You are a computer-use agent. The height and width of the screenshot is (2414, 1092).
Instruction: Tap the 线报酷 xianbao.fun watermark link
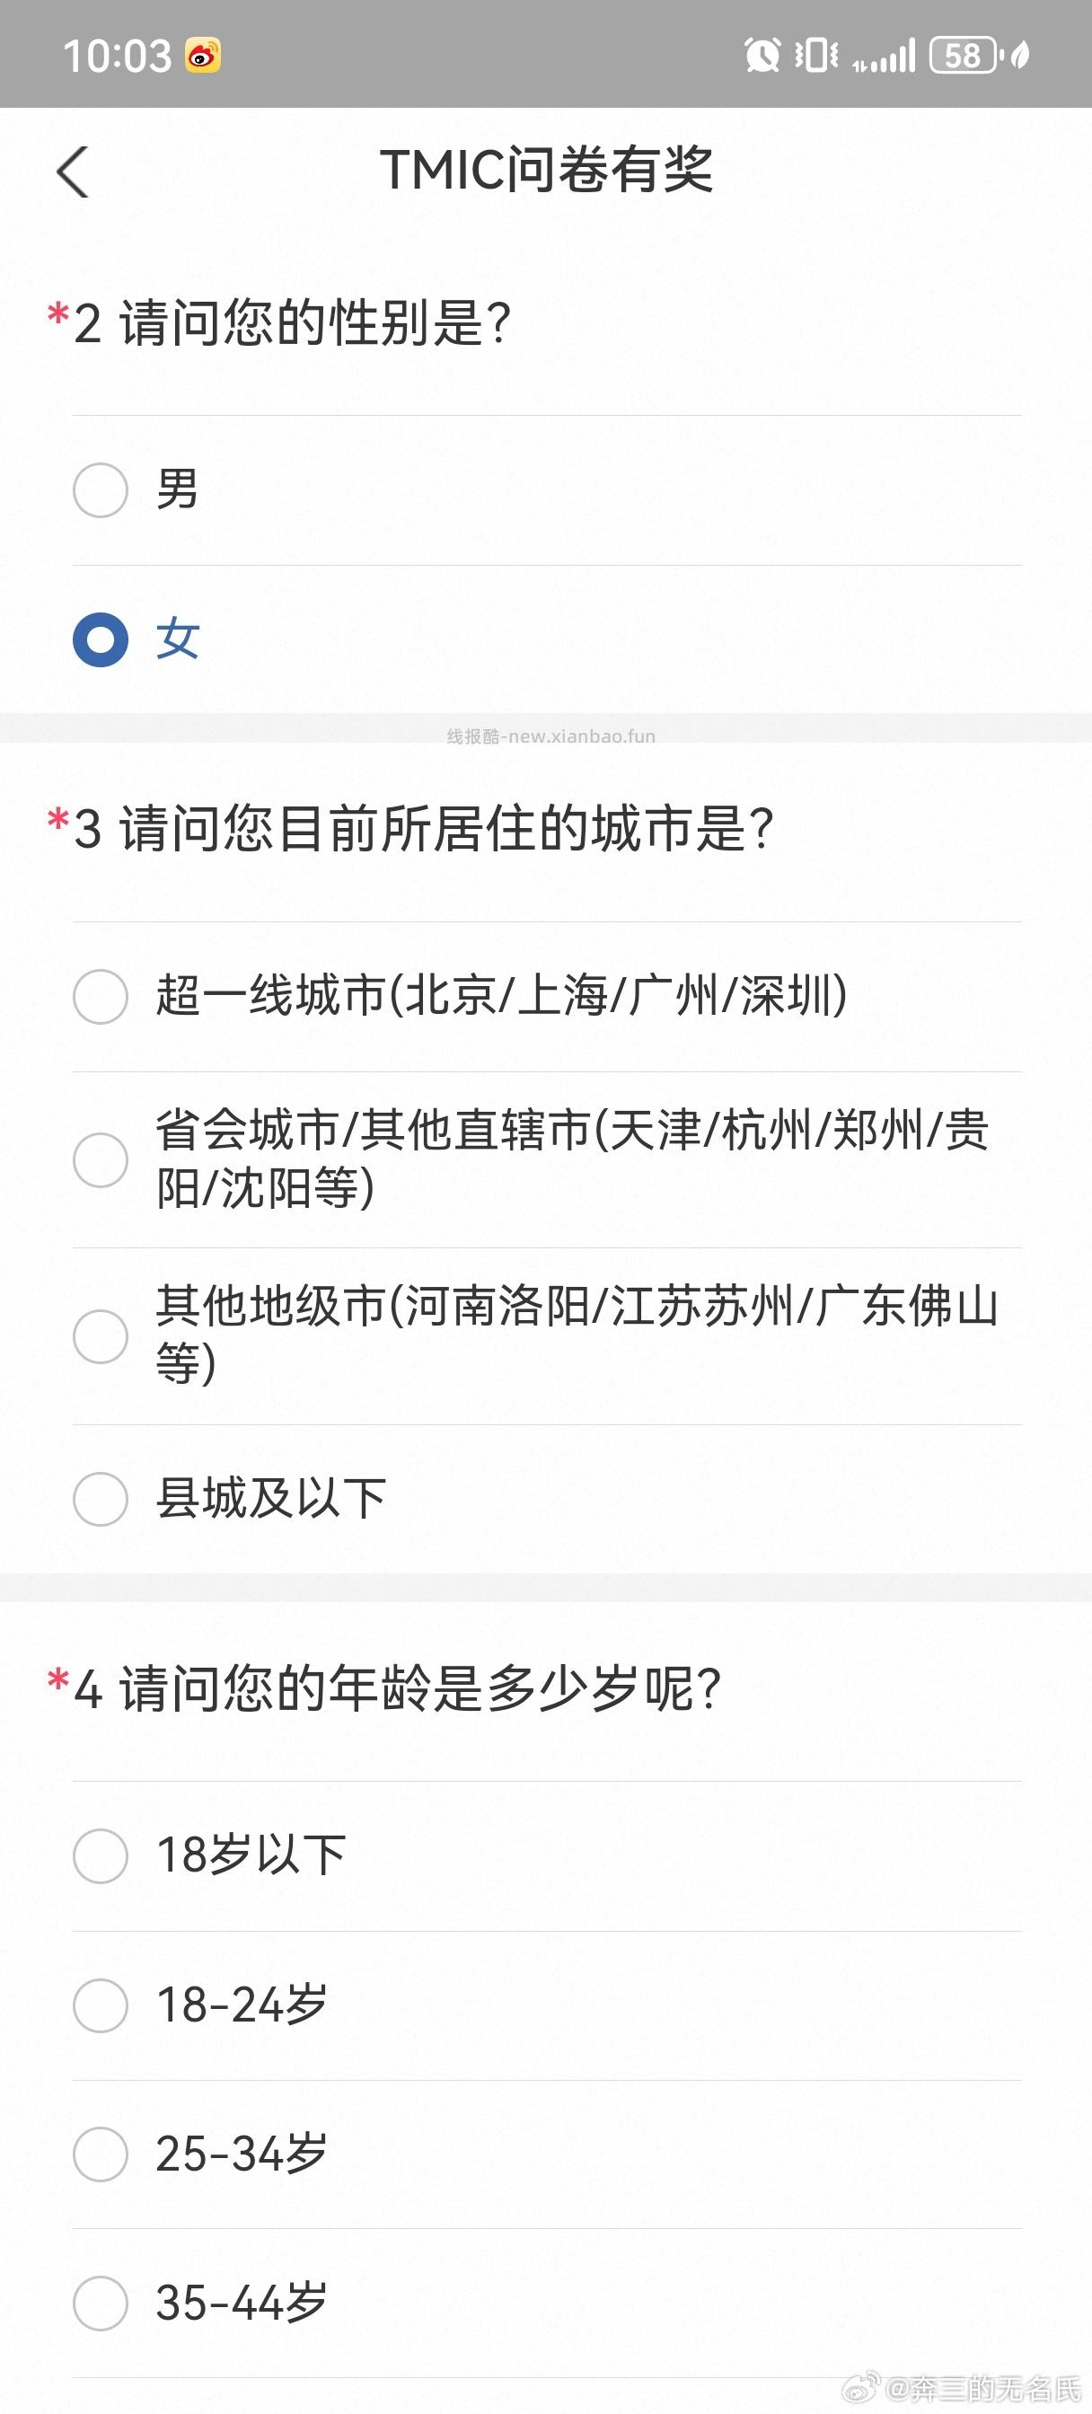click(x=551, y=736)
